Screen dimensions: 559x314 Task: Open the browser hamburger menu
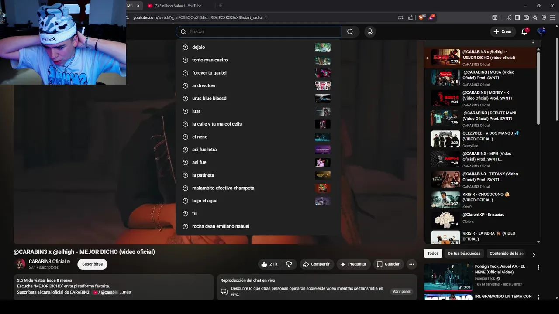[x=552, y=17]
